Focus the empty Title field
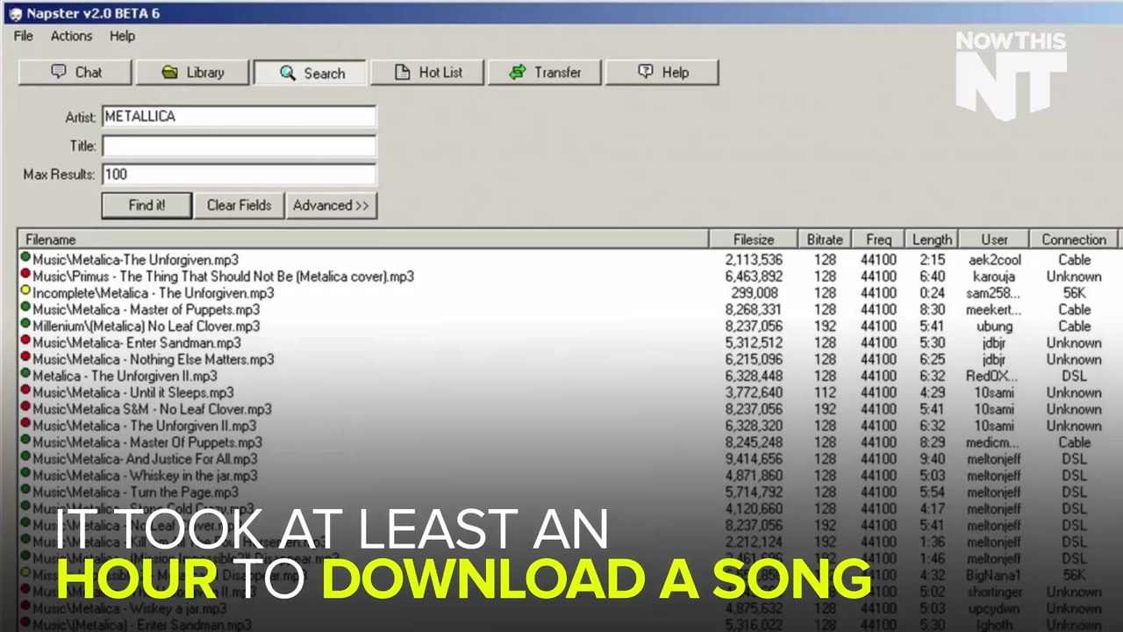The height and width of the screenshot is (632, 1123). point(239,146)
